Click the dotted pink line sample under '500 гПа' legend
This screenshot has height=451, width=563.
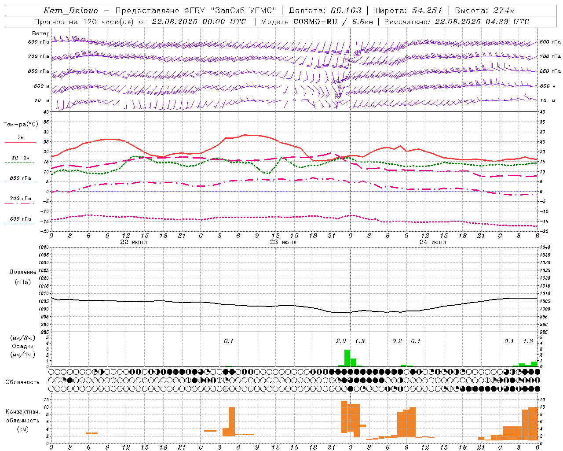click(x=20, y=224)
